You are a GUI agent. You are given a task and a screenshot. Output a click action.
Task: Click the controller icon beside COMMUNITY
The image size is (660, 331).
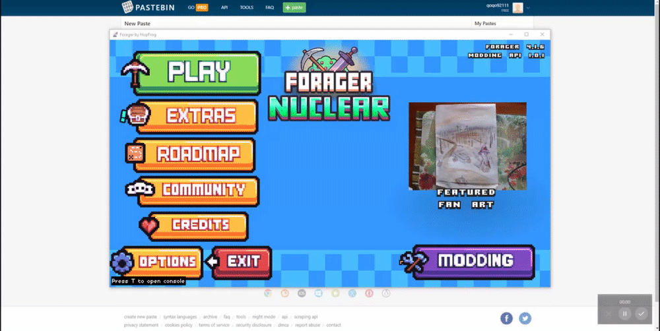coord(140,189)
